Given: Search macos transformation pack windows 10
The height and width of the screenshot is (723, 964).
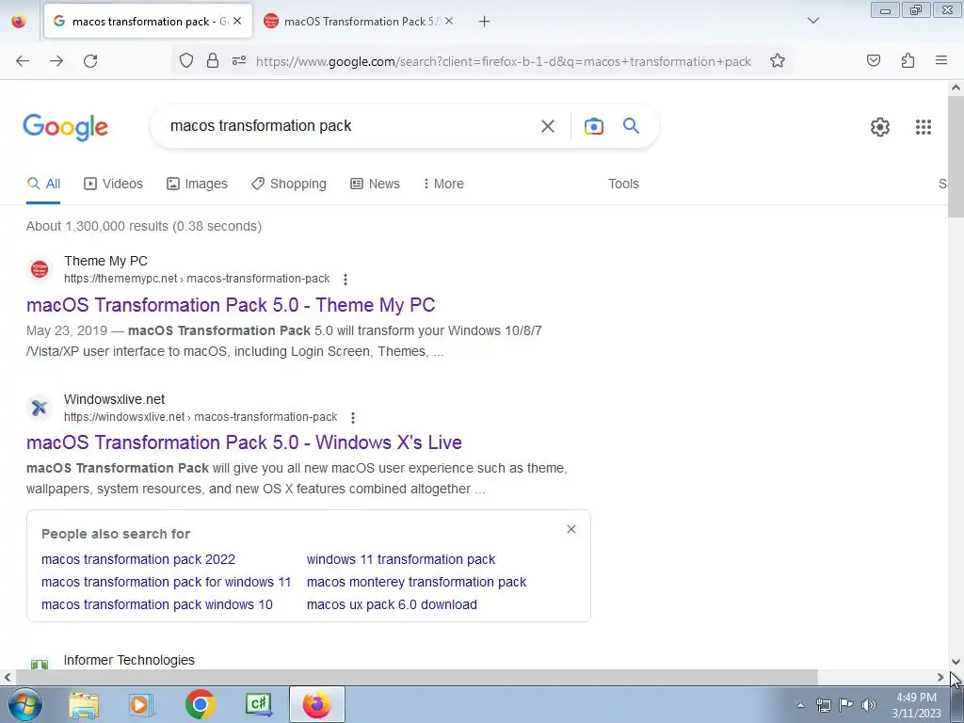Looking at the screenshot, I should point(157,605).
